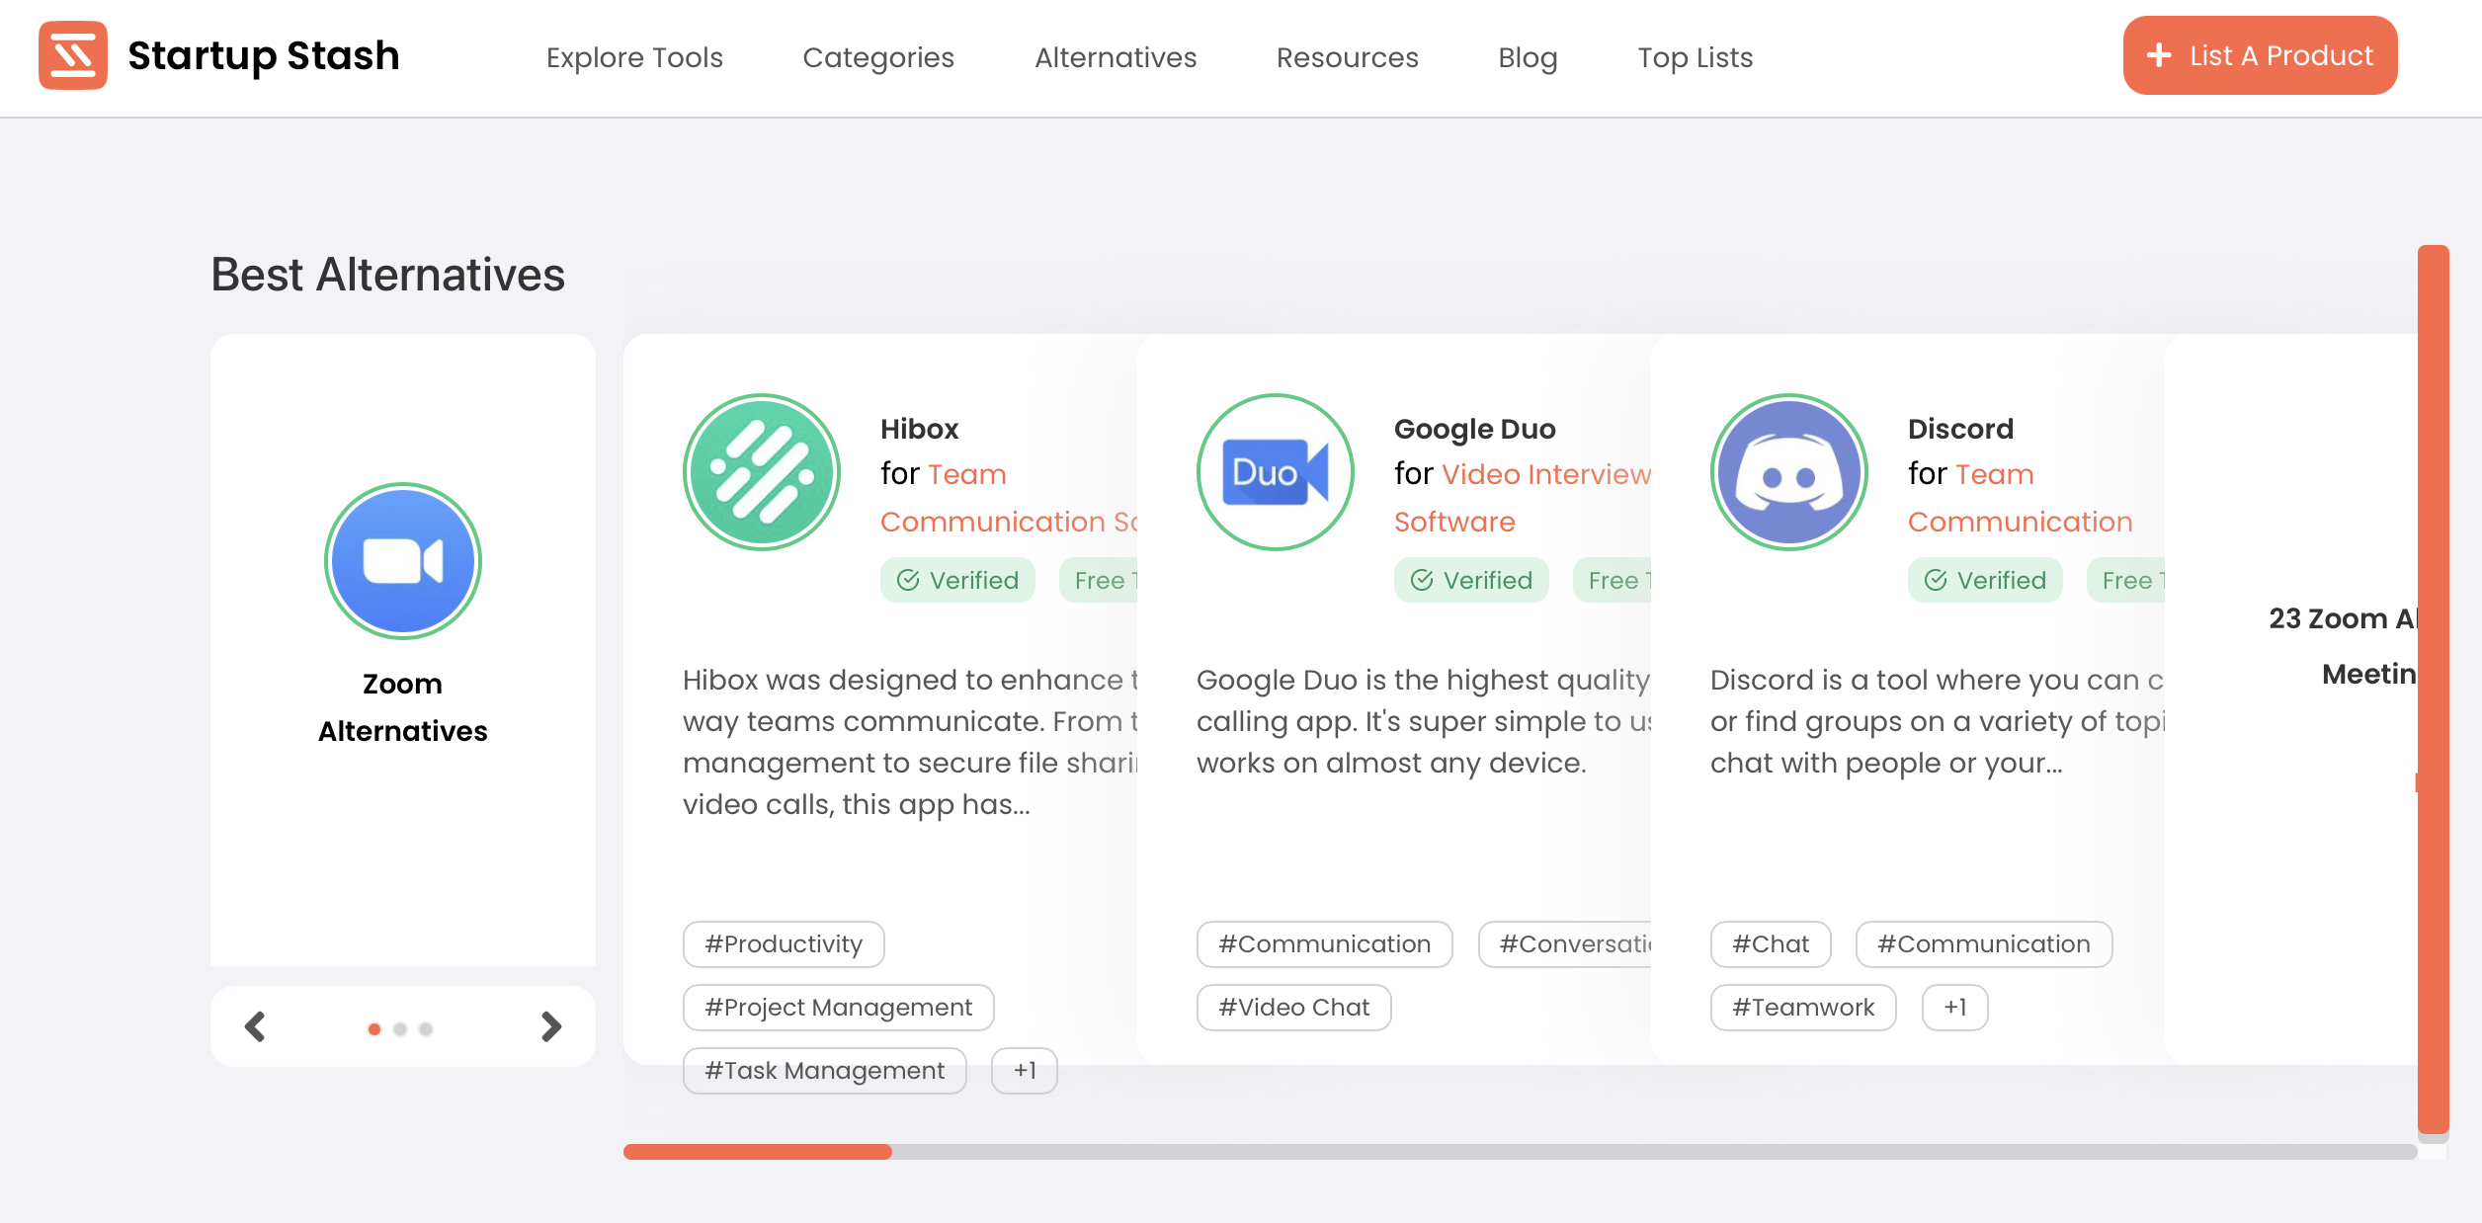This screenshot has width=2482, height=1223.
Task: Click Google Duo's #Communication tag
Action: [x=1324, y=944]
